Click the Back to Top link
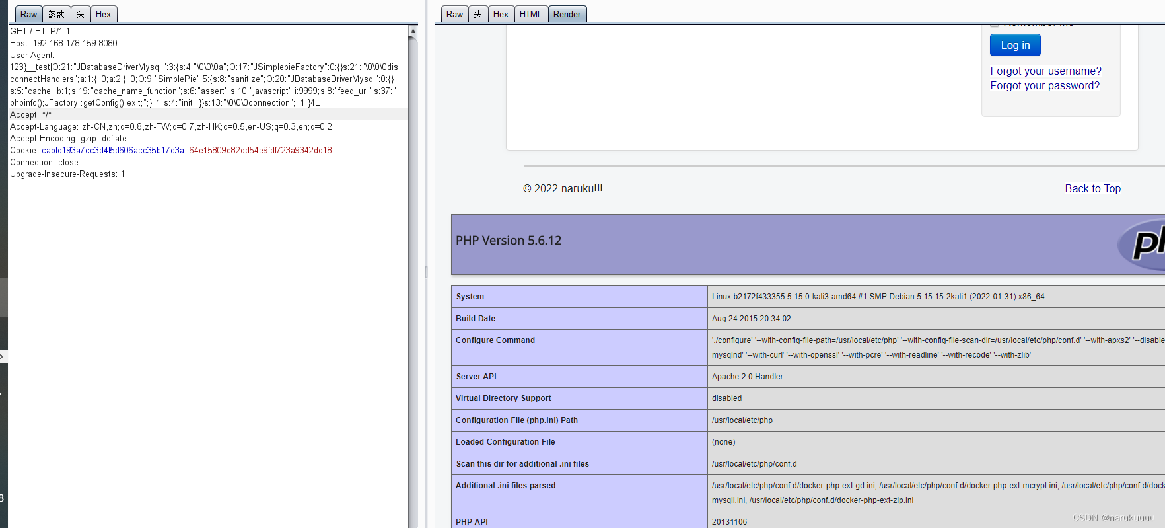Image resolution: width=1165 pixels, height=528 pixels. point(1092,188)
